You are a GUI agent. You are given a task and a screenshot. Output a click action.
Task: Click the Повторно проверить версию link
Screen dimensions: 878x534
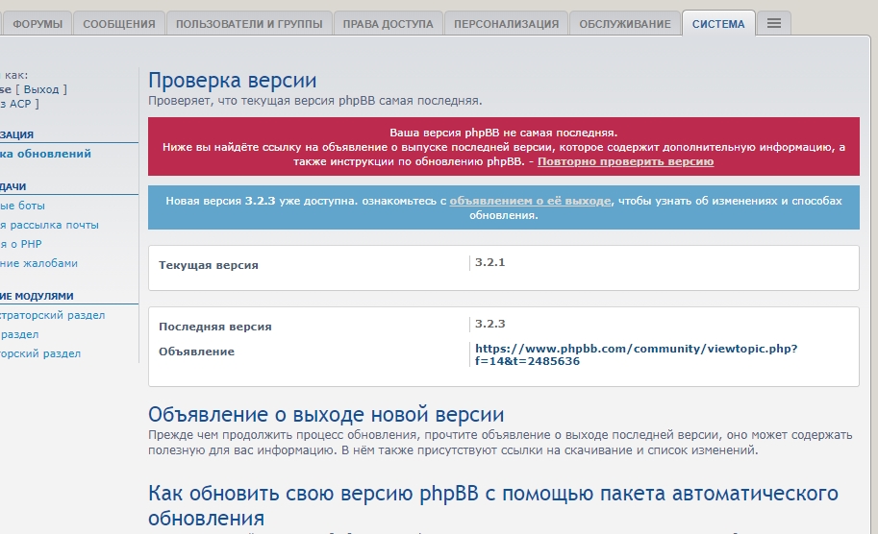[625, 161]
